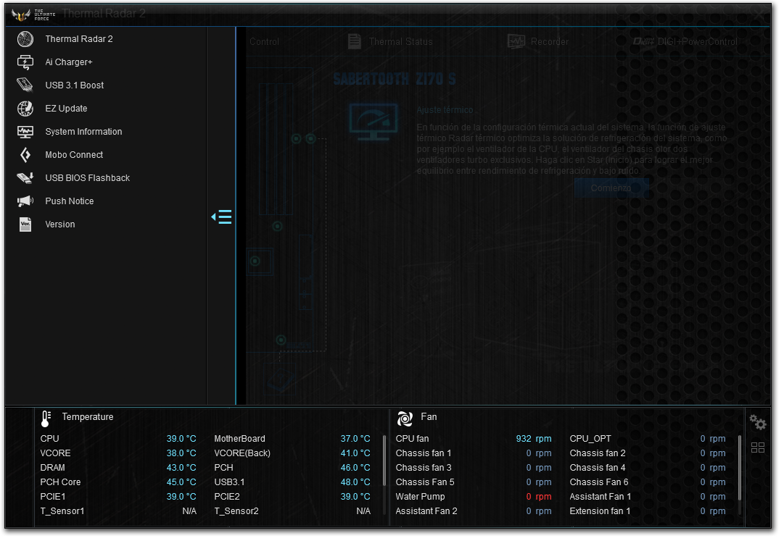The image size is (784, 538).
Task: Open System Information from the menu
Action: pyautogui.click(x=83, y=132)
